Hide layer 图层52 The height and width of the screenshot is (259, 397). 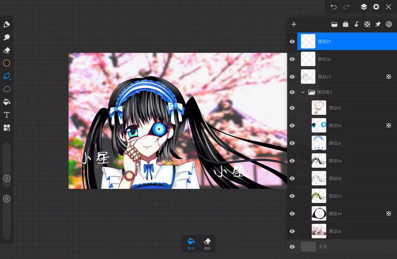click(x=292, y=126)
